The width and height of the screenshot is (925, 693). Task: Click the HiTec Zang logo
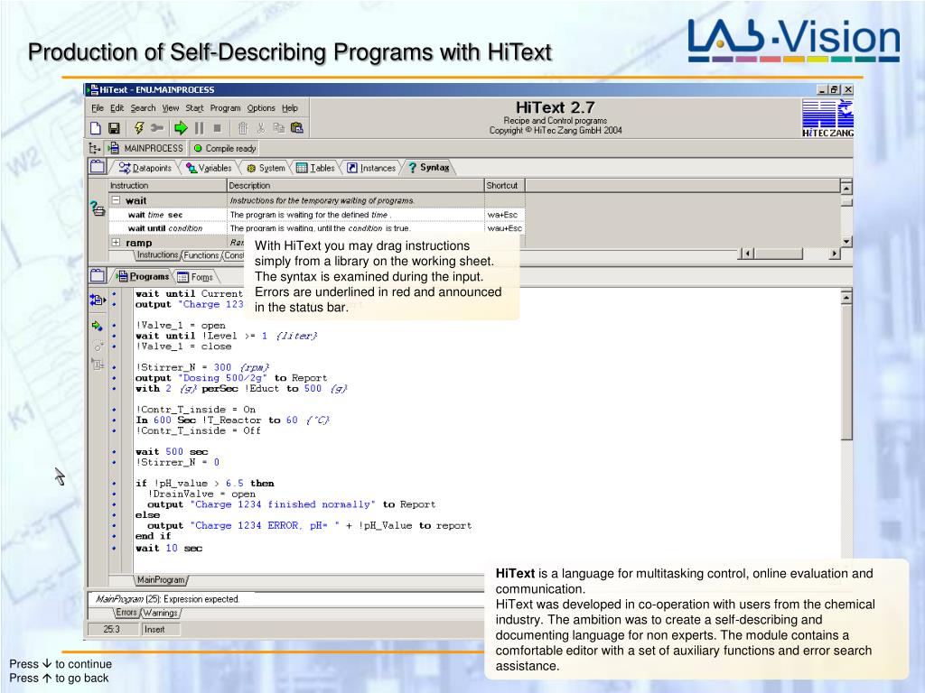tap(827, 118)
